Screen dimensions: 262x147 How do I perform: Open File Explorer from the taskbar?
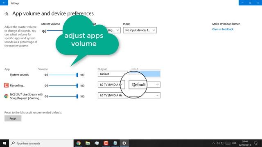pos(88,143)
